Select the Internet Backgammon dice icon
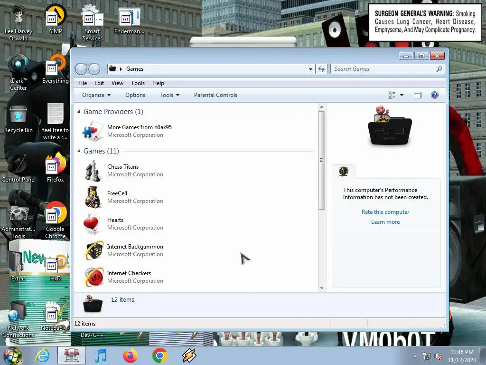 (94, 250)
